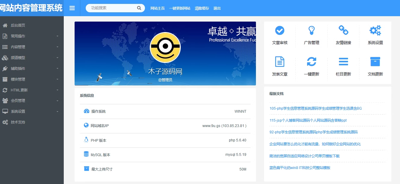
Task: Click the home icon beside 后台首页
Action: click(5, 25)
